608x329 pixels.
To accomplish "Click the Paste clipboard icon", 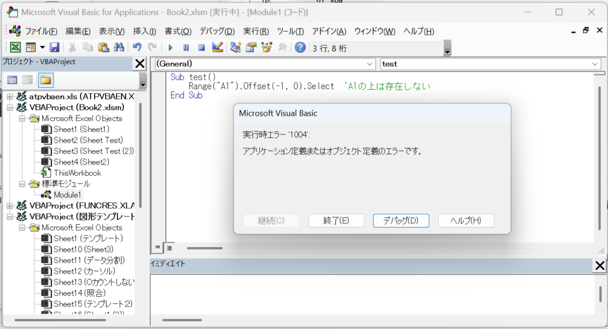I will tap(103, 48).
